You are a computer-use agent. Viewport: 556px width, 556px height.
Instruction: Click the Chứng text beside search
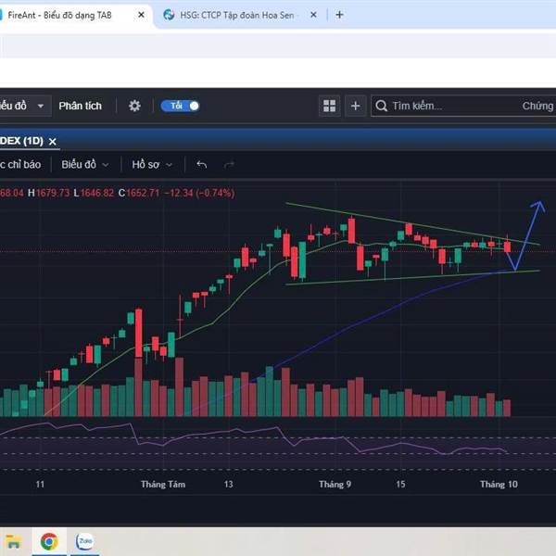click(x=538, y=106)
